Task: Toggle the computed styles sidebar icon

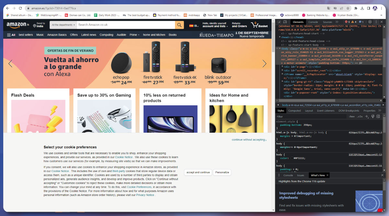Action: point(378,116)
